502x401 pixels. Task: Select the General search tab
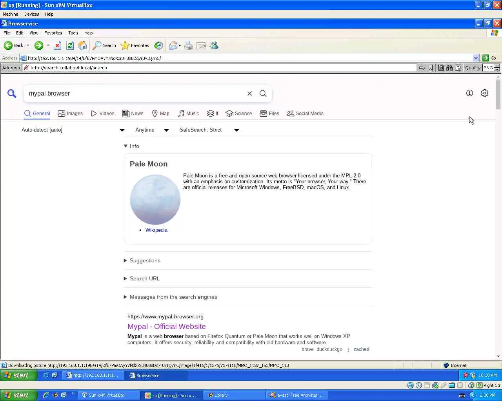pos(37,114)
